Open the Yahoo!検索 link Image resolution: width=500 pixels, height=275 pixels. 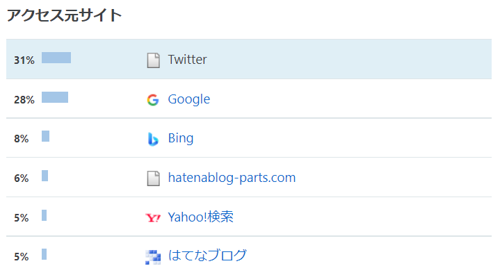click(200, 217)
